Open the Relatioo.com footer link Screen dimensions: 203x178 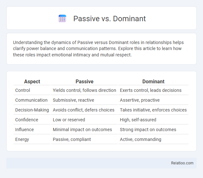[182, 163]
